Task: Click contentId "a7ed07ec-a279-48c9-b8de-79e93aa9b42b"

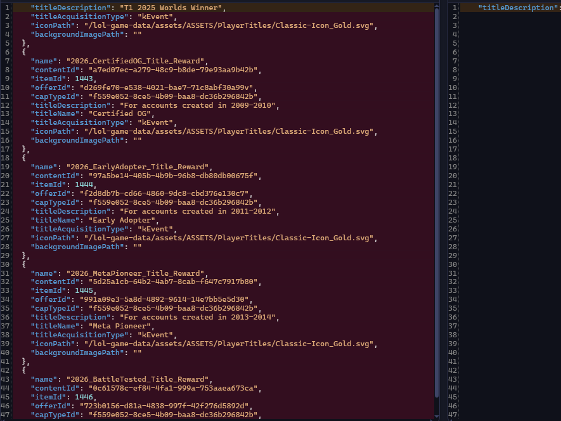Action: tap(173, 70)
